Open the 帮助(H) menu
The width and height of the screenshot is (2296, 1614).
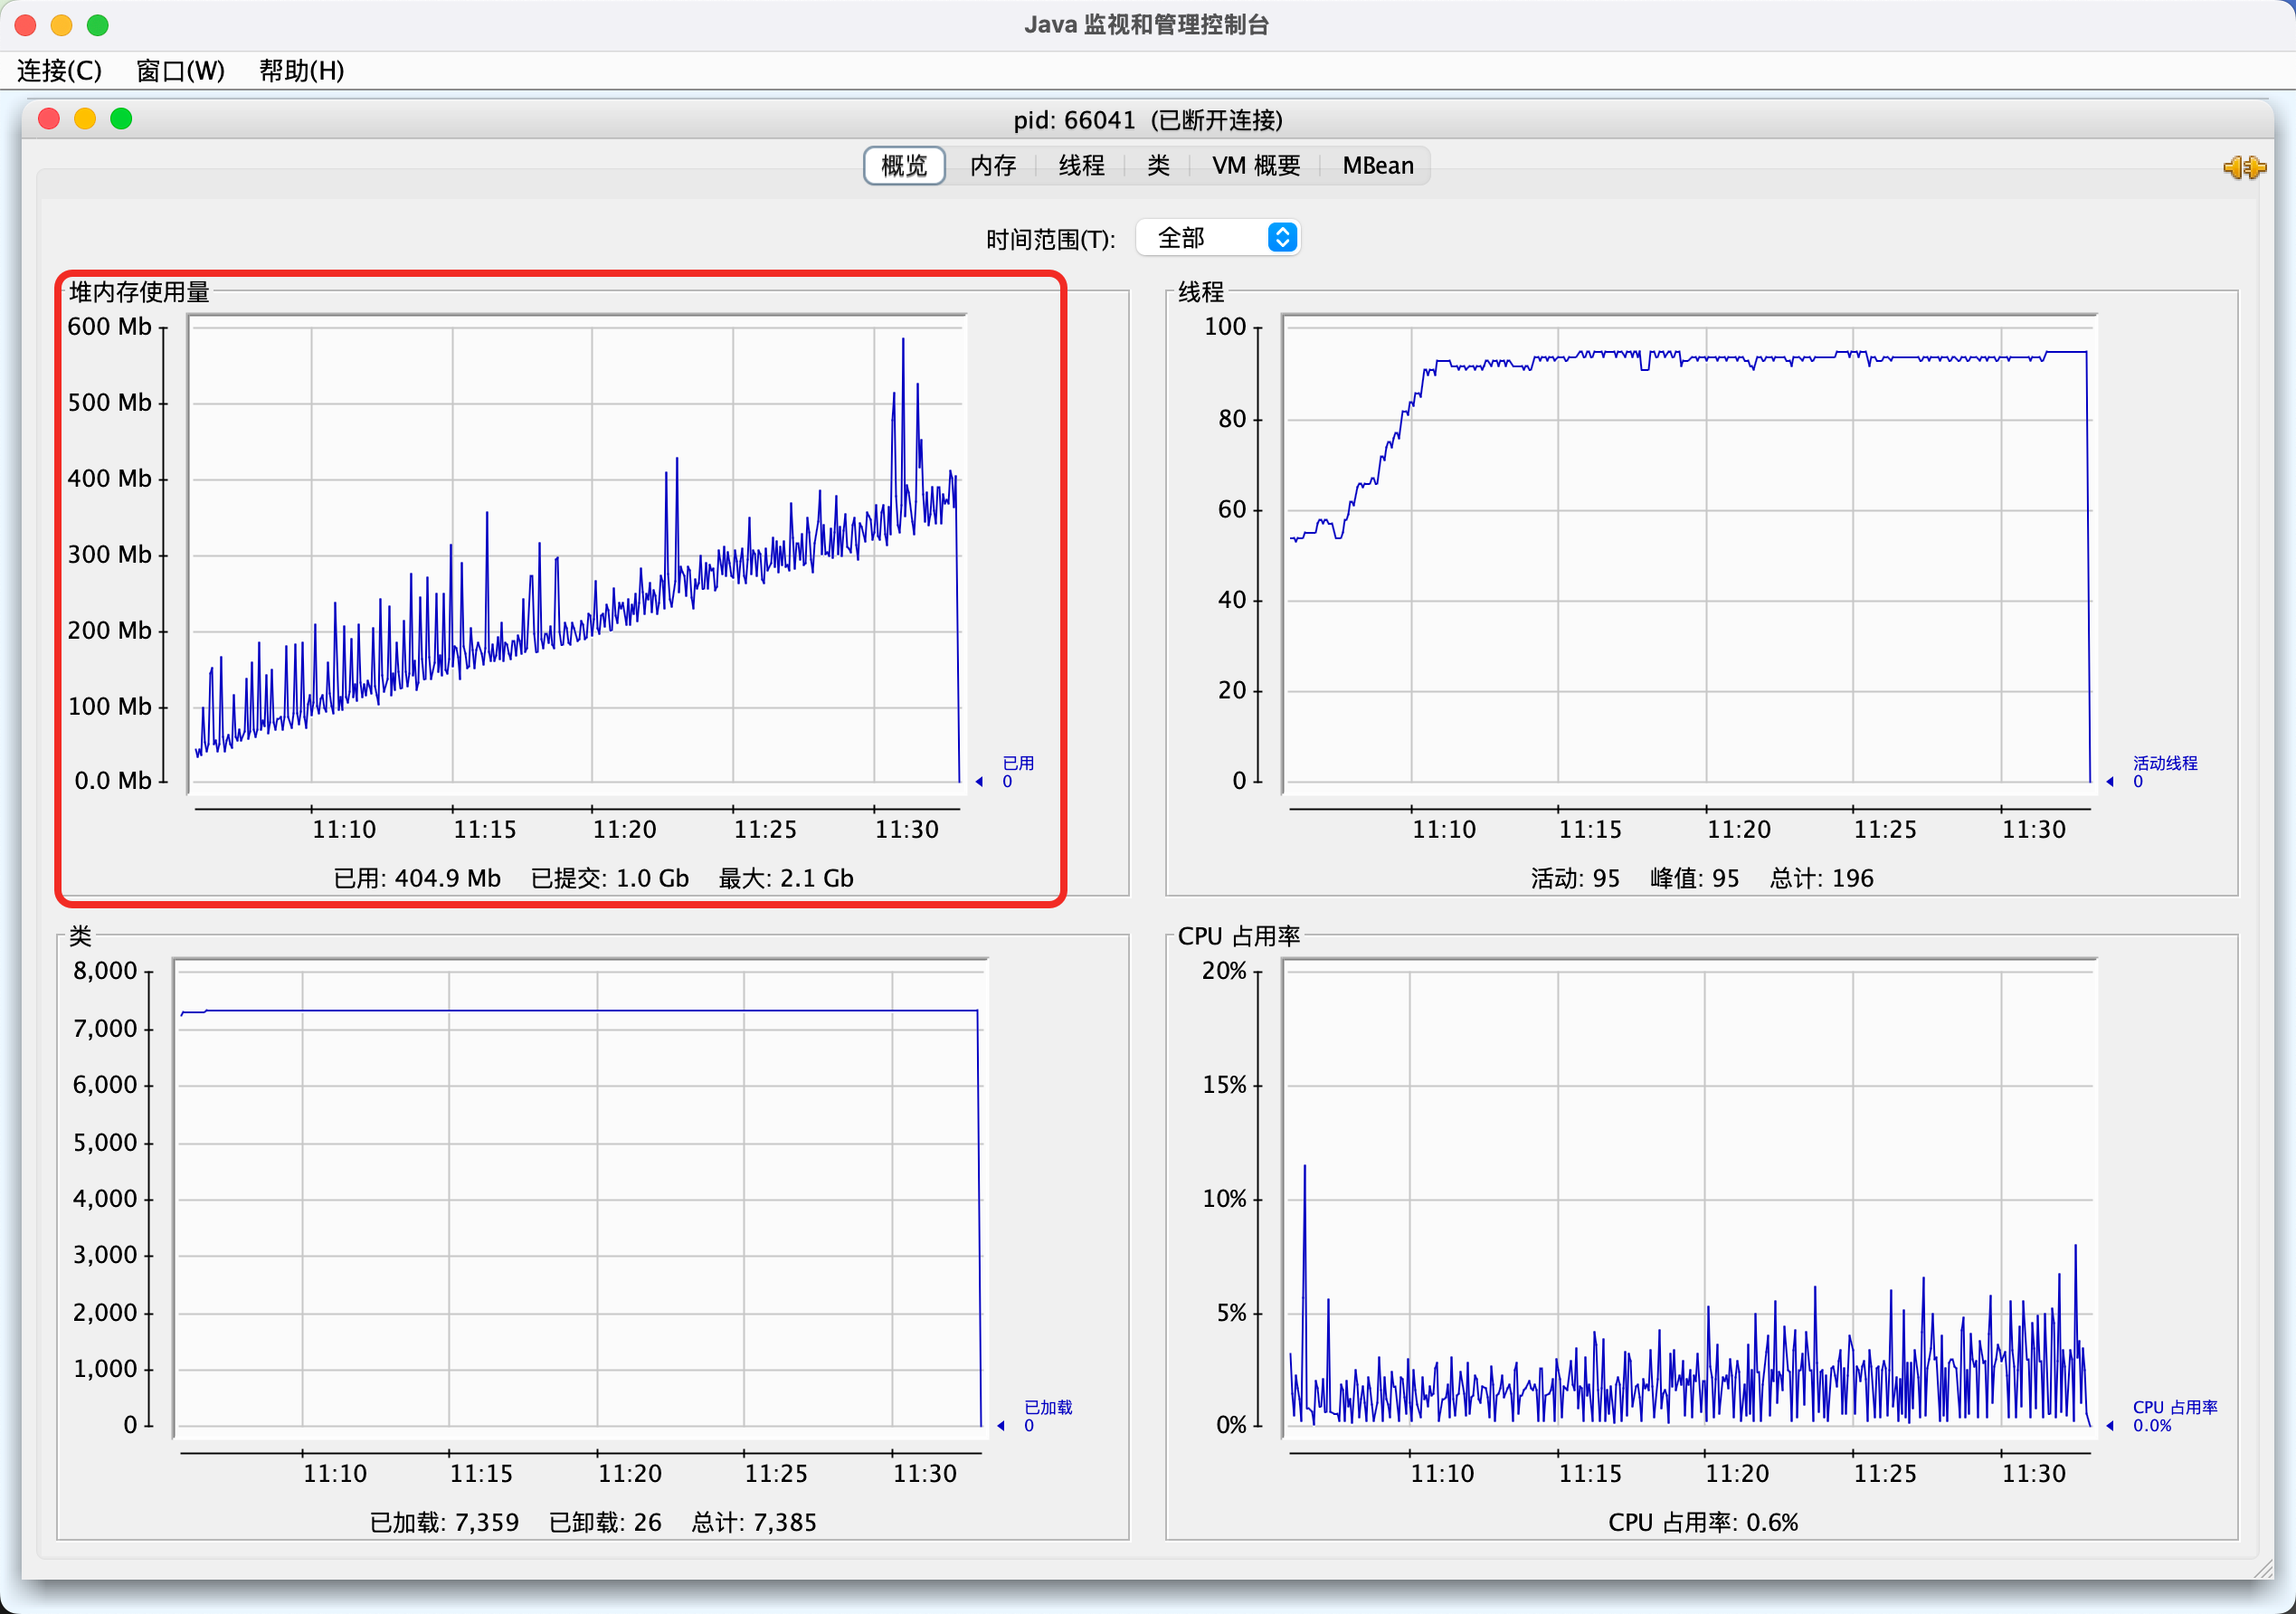[x=301, y=71]
